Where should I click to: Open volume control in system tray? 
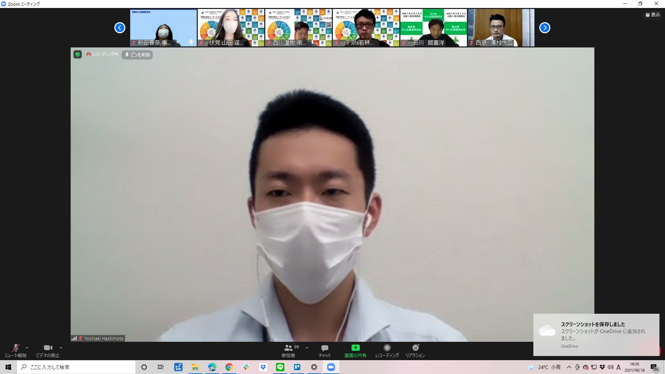coord(611,367)
